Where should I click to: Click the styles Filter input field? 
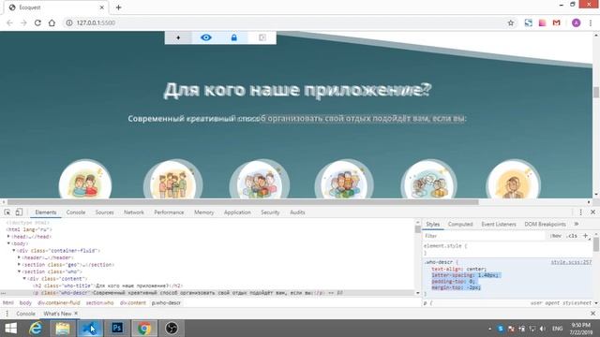tap(484, 236)
